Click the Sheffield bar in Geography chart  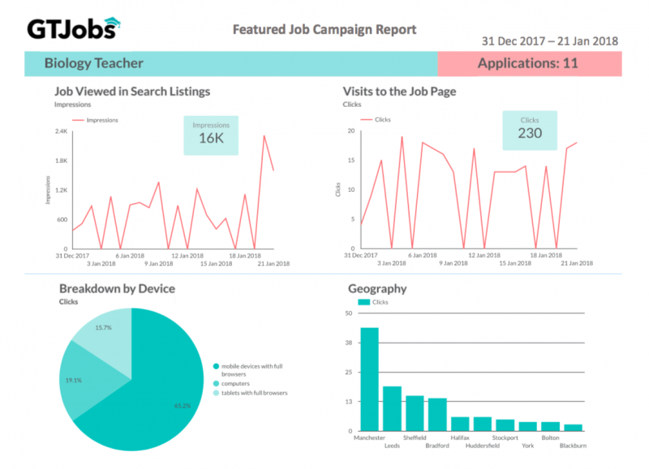coord(415,412)
